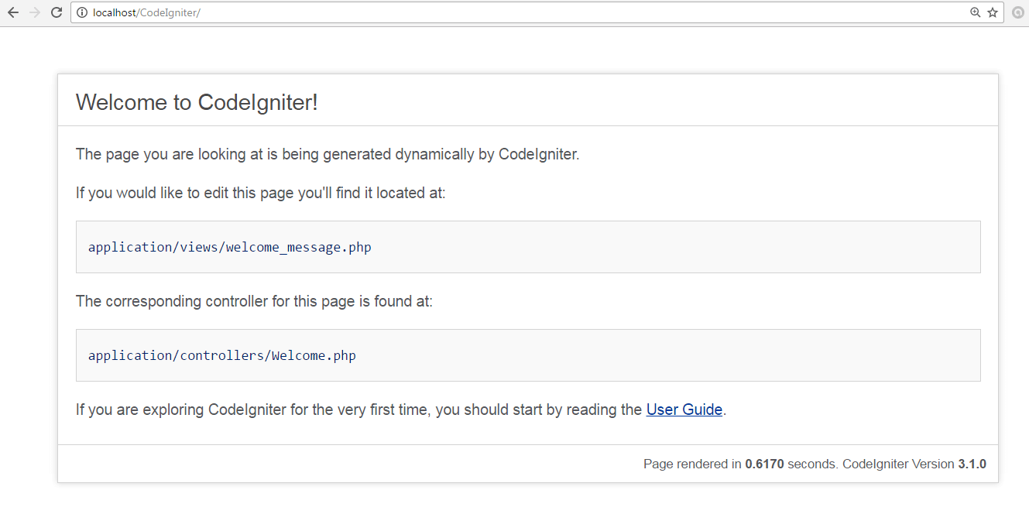
Task: Click the site information icon in address bar
Action: (82, 12)
